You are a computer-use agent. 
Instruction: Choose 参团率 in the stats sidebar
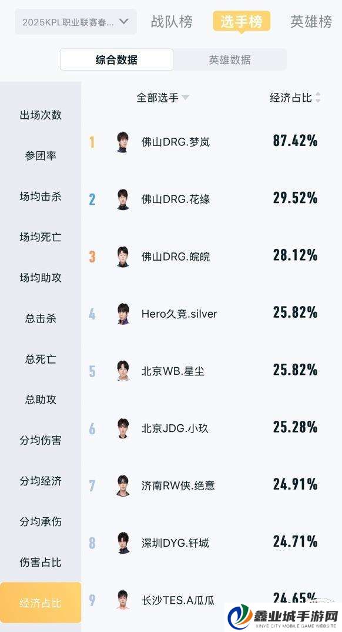(41, 155)
